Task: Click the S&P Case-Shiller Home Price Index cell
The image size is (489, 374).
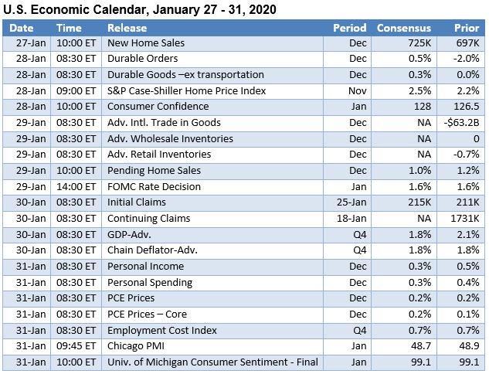Action: pyautogui.click(x=186, y=90)
